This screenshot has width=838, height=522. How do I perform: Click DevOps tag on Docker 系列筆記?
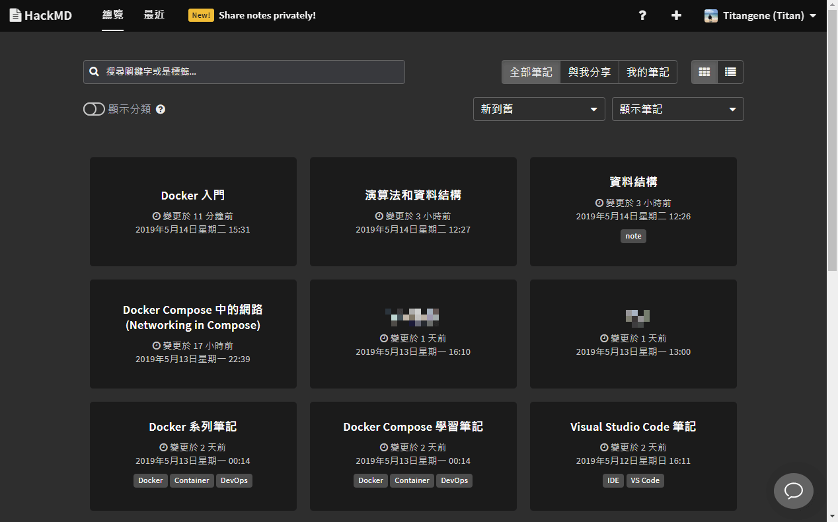tap(234, 480)
